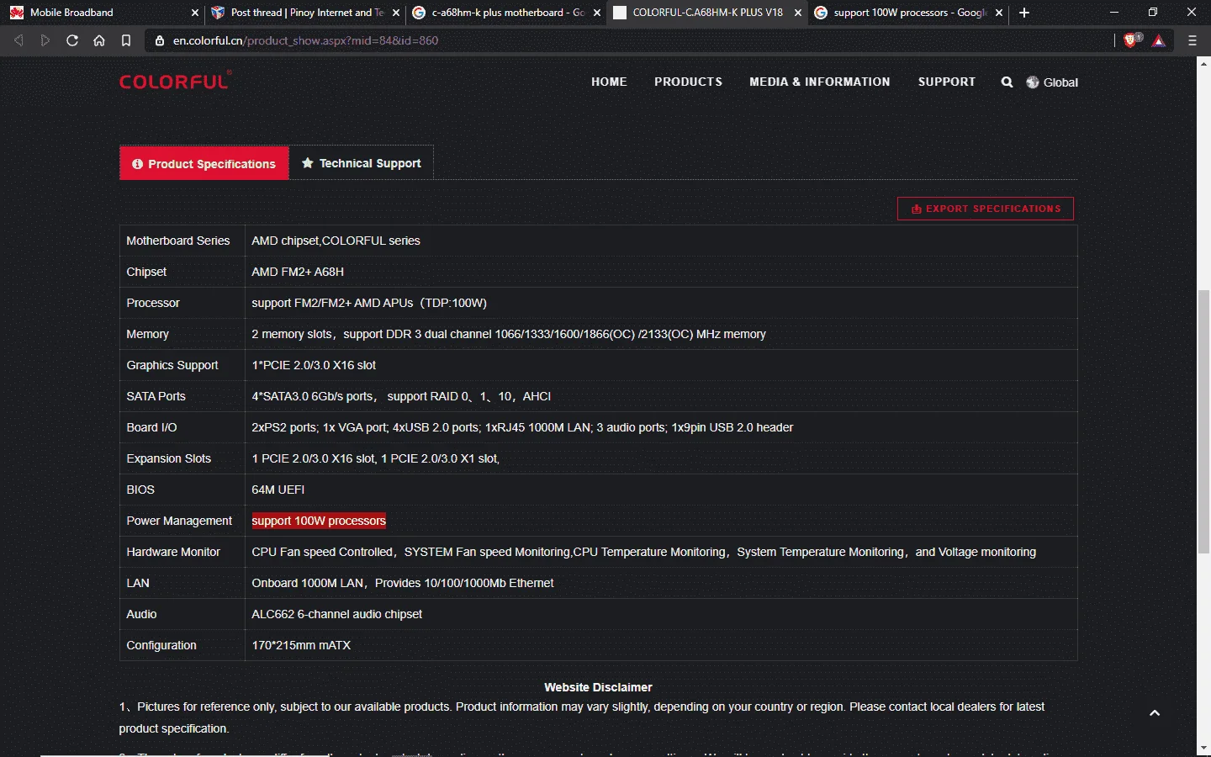
Task: Open the HOME menu item
Action: coord(609,82)
